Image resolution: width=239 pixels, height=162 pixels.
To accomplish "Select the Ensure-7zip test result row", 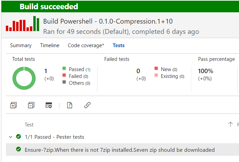I will [x=122, y=150].
